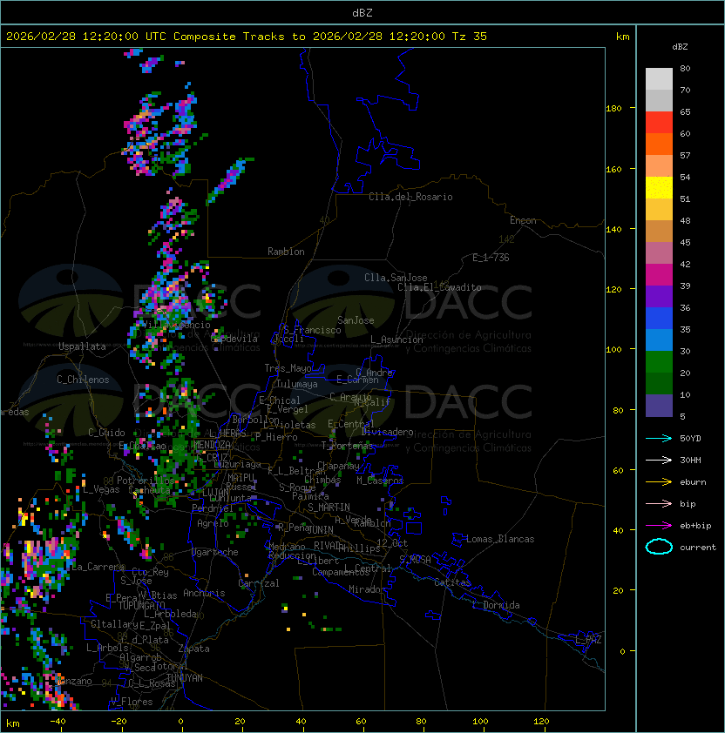Click the 'C_Chilenos' map label
The image size is (725, 733).
(x=83, y=380)
